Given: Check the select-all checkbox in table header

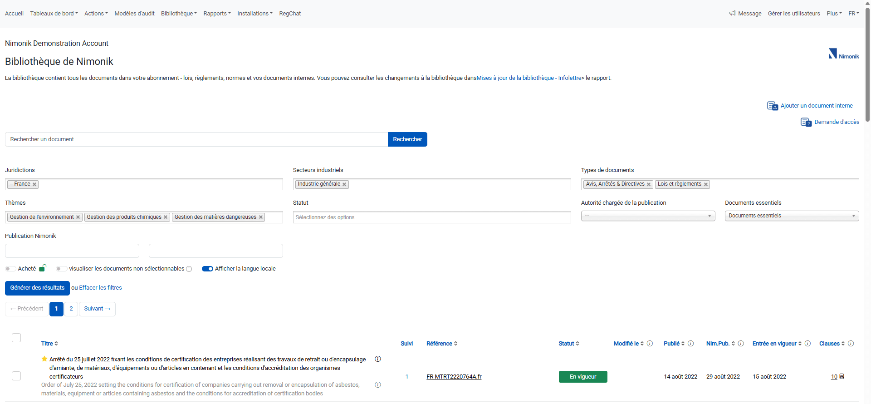Looking at the screenshot, I should tap(16, 338).
